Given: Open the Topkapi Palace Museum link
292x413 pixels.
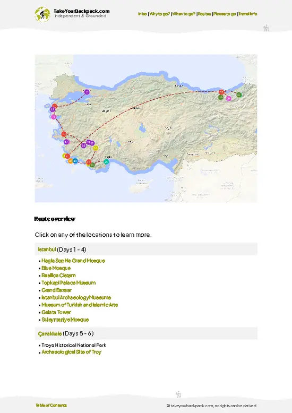Looking at the screenshot, I should [x=68, y=283].
